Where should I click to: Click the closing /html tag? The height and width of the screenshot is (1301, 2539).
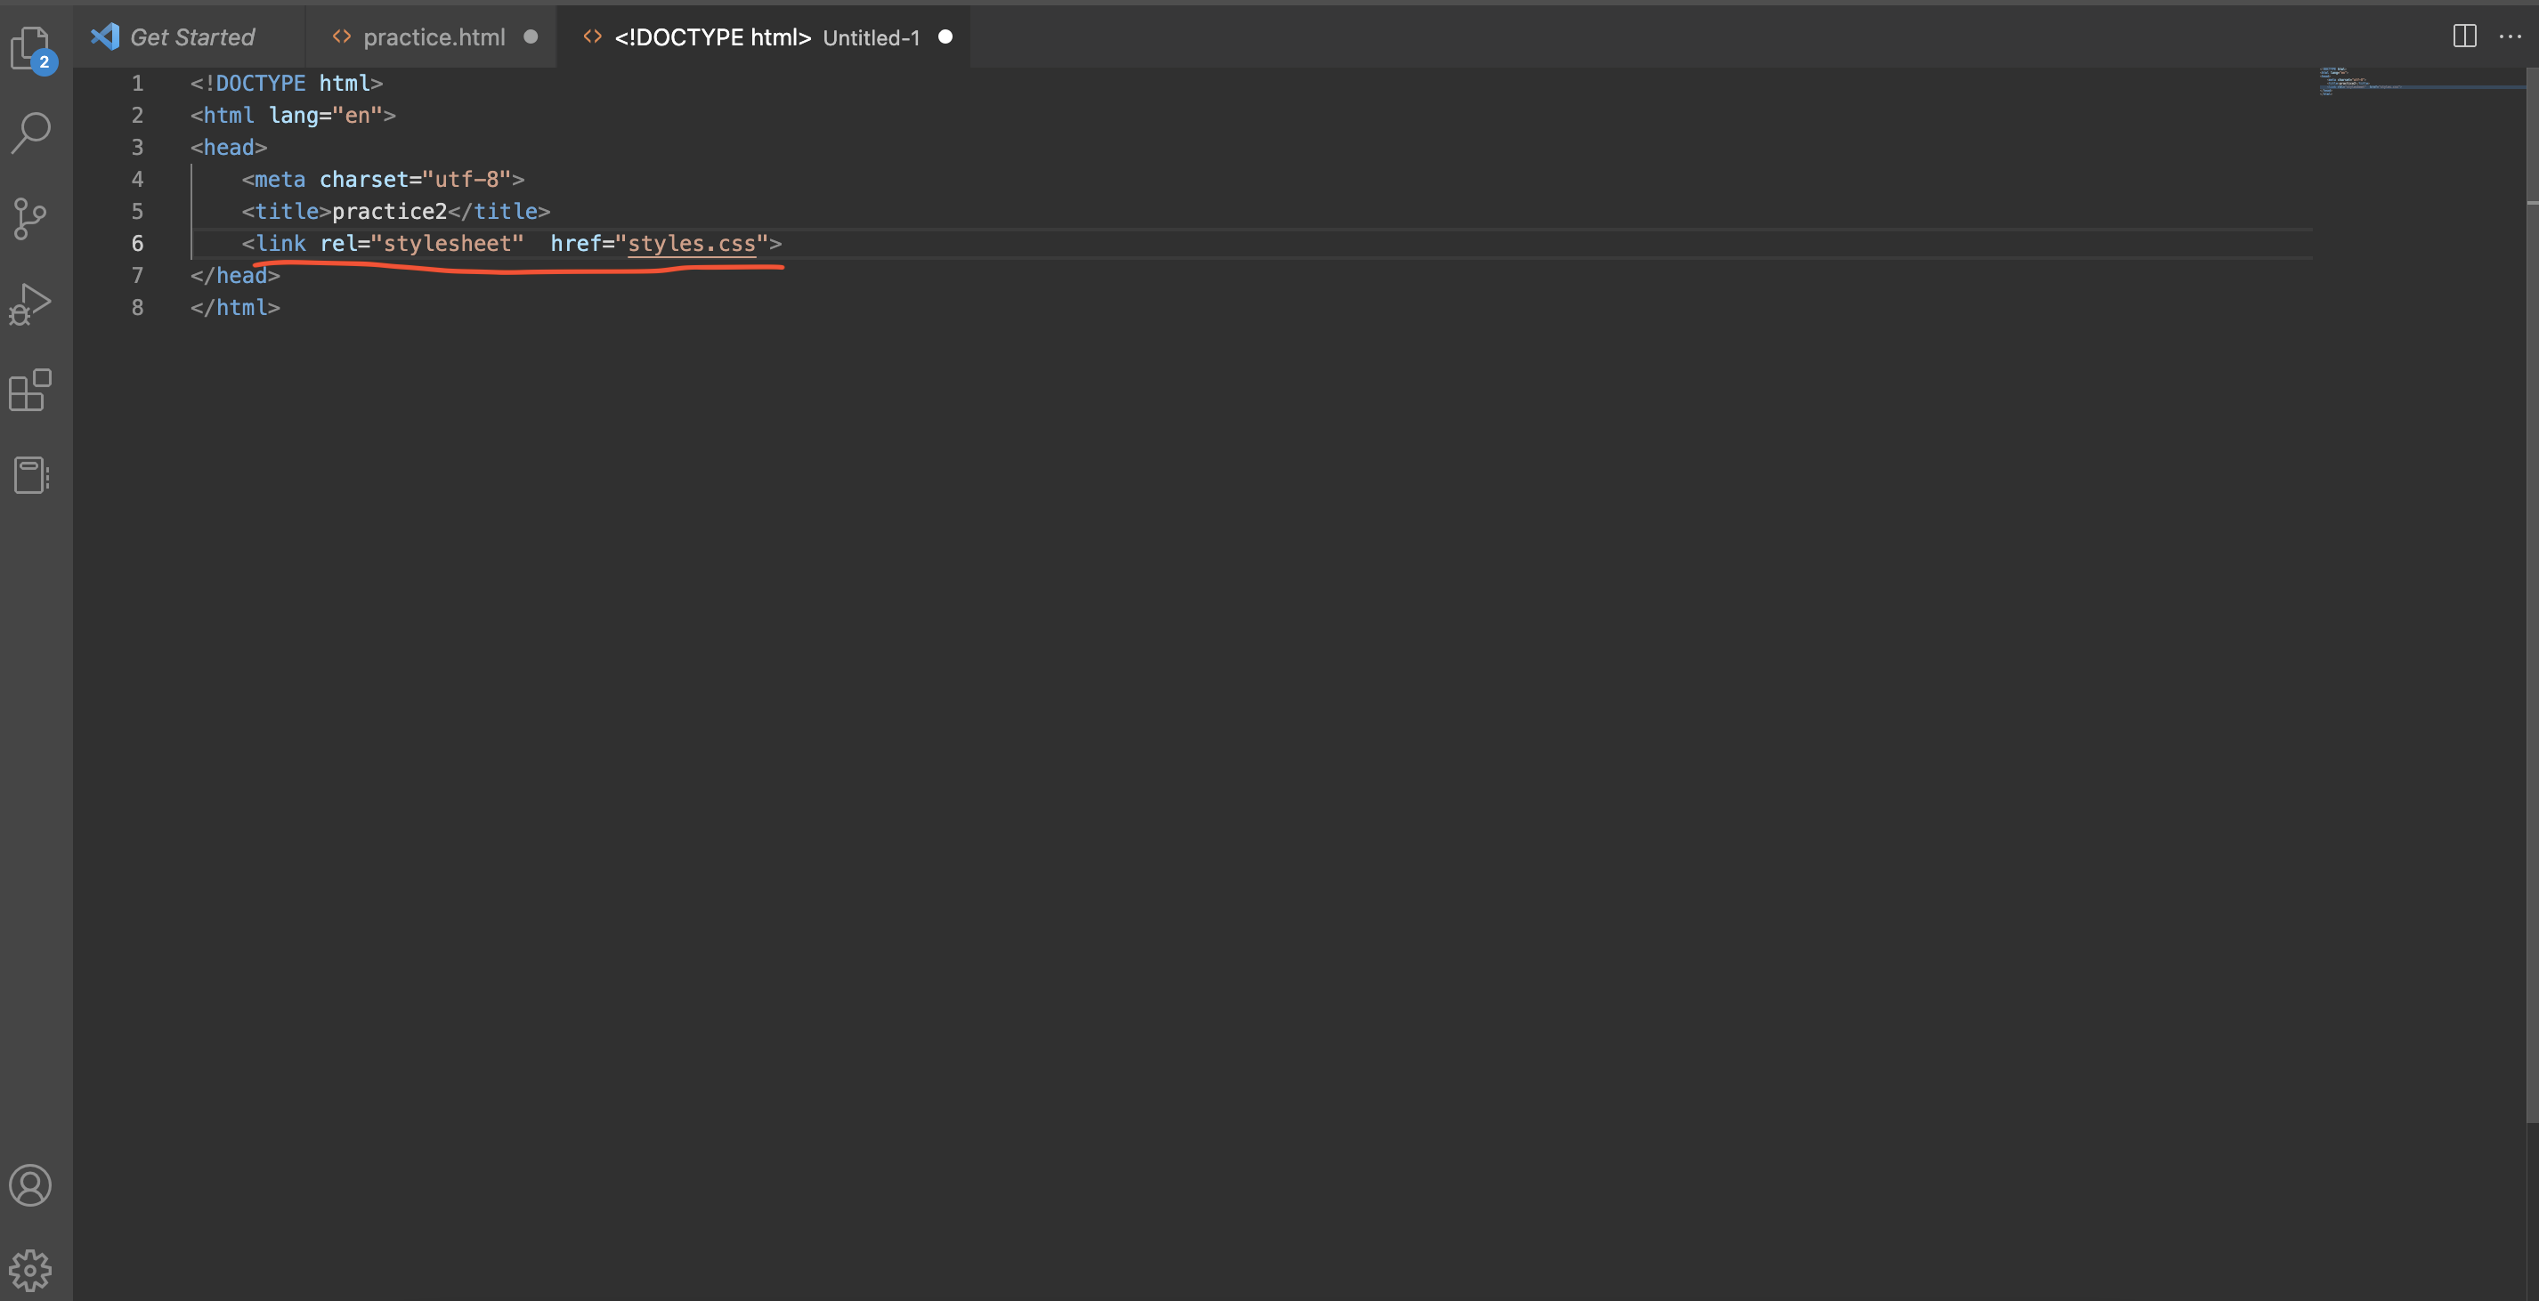click(236, 307)
